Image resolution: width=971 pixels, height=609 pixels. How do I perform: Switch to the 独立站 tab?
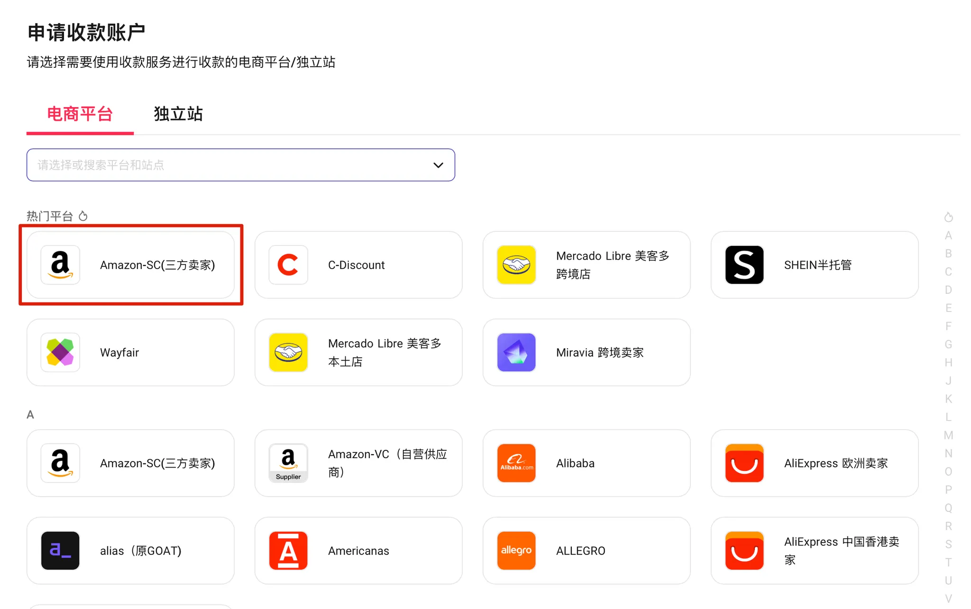click(x=178, y=114)
